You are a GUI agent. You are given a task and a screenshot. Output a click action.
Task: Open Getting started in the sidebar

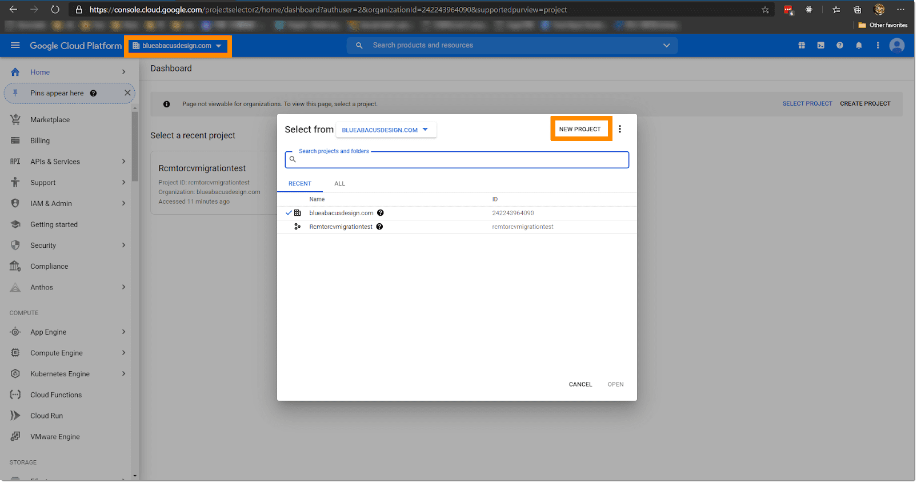[54, 224]
